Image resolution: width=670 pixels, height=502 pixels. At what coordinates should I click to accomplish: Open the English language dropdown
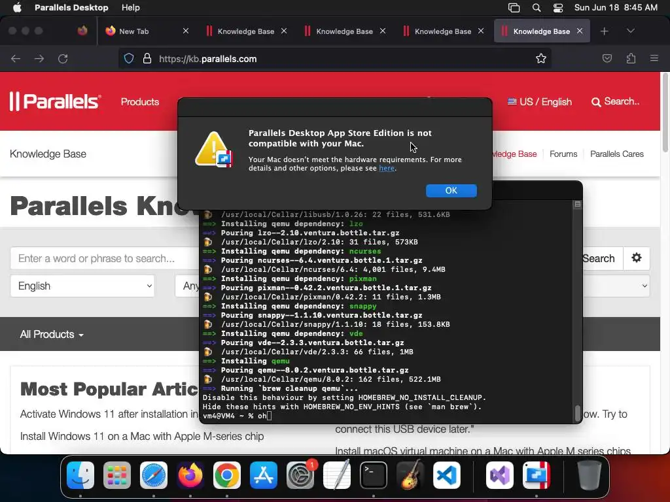pyautogui.click(x=82, y=286)
